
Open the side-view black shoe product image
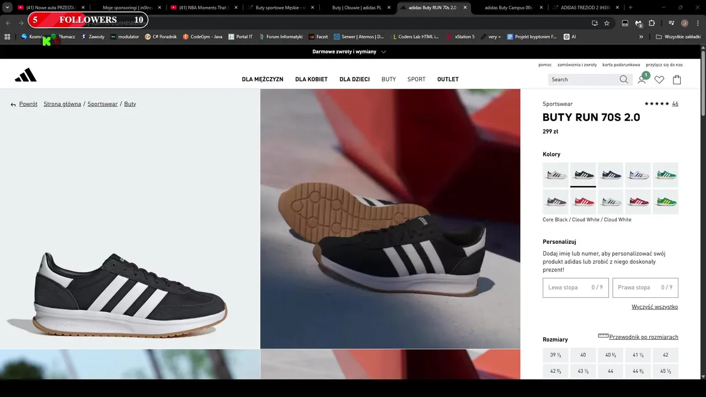click(x=130, y=219)
